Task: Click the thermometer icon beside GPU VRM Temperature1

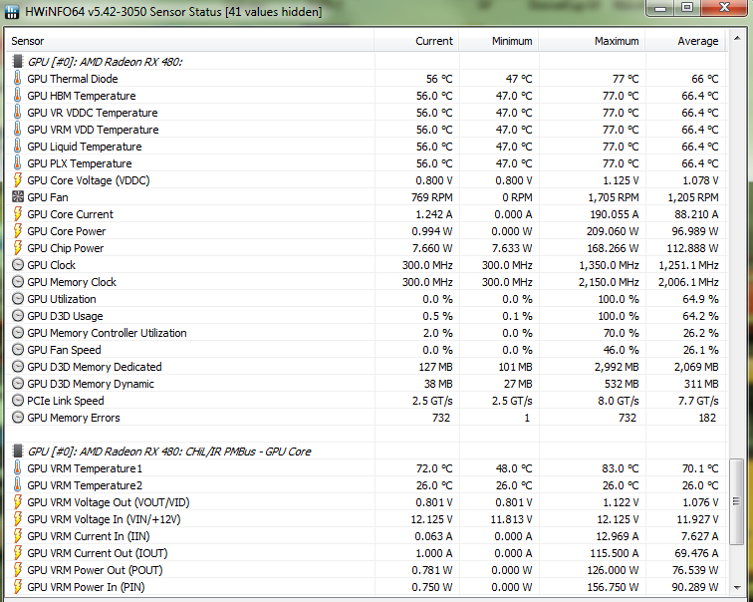Action: (x=17, y=468)
